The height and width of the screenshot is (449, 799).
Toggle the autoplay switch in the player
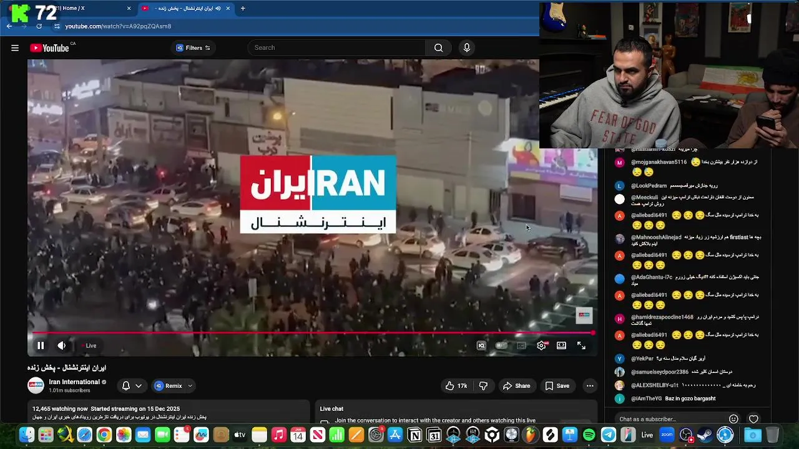point(501,345)
